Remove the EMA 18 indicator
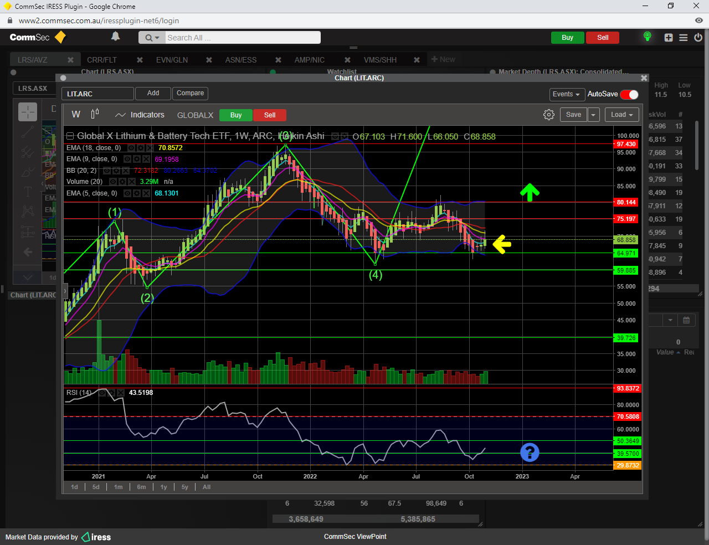 (x=150, y=148)
